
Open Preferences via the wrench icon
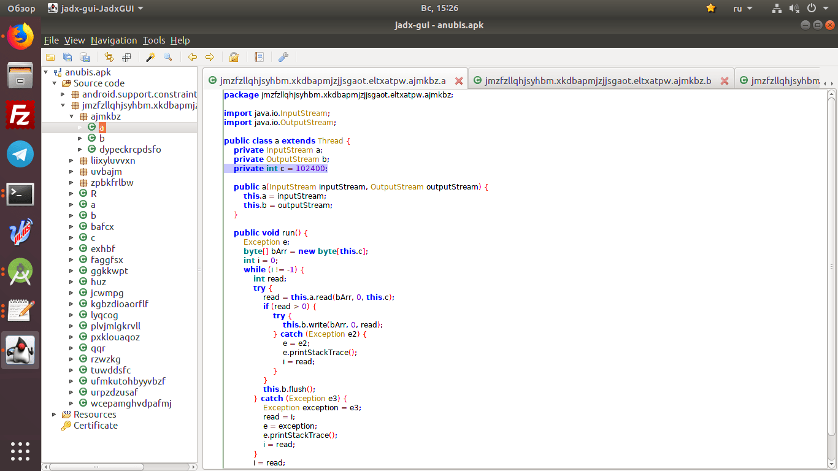point(283,57)
